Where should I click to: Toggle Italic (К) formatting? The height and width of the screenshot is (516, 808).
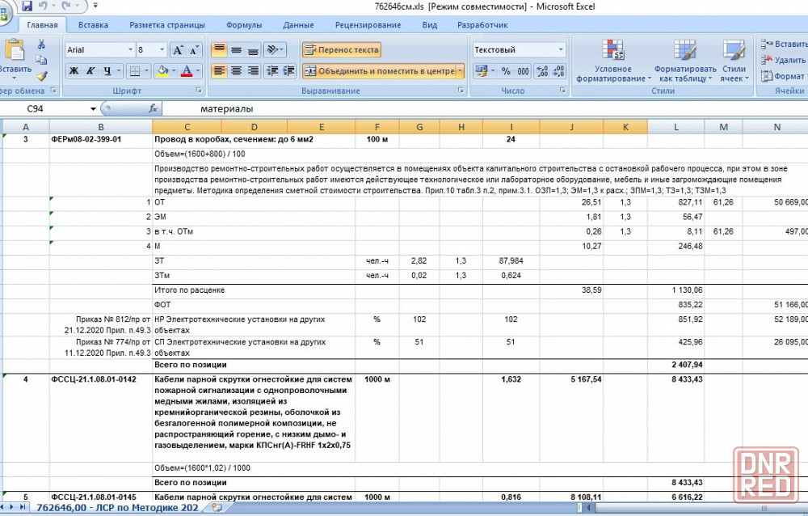pyautogui.click(x=91, y=71)
